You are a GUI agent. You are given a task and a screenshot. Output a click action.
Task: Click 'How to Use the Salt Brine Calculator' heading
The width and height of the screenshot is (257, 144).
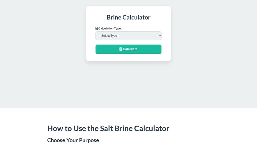click(x=108, y=128)
